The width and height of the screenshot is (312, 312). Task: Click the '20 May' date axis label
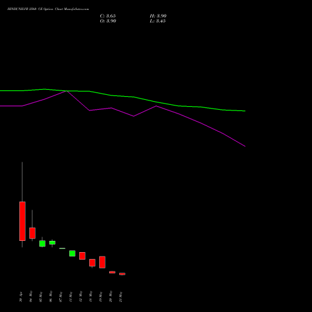(110, 296)
